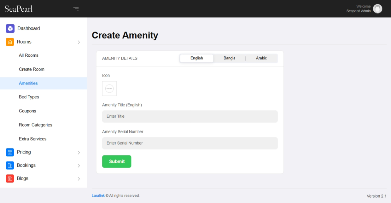
Task: Expand the Blogs menu chevron
Action: click(x=79, y=179)
